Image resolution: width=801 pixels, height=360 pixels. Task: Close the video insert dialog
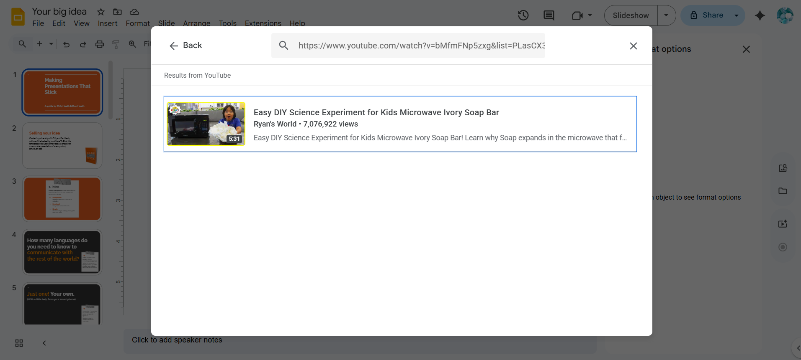[x=633, y=46]
